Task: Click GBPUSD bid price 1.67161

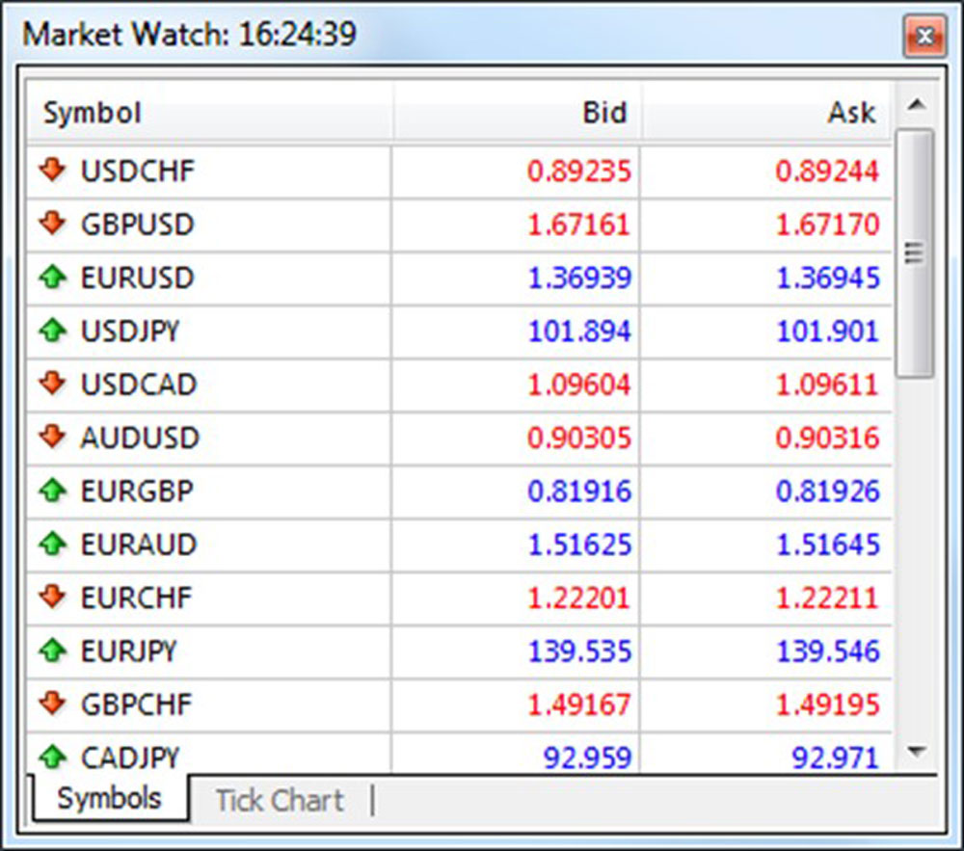Action: [x=579, y=225]
